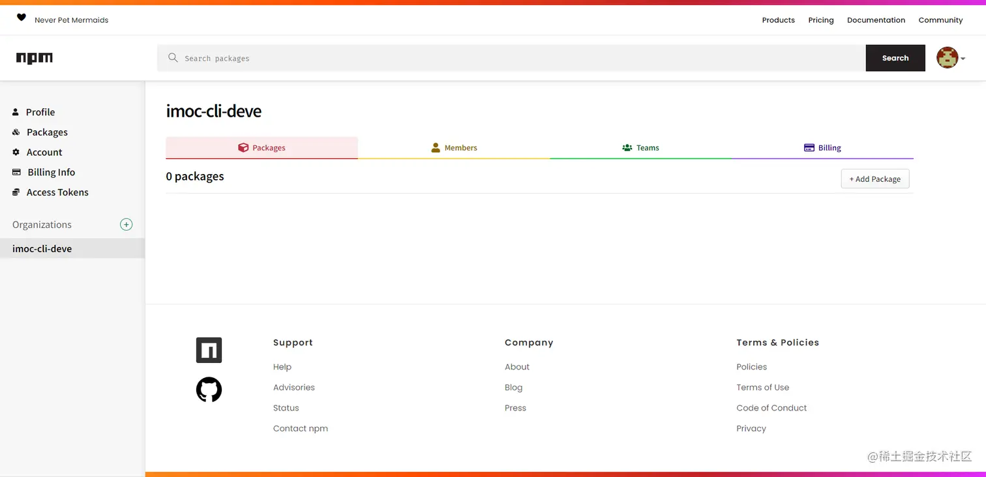Switch to the Teams tab

pyautogui.click(x=641, y=148)
